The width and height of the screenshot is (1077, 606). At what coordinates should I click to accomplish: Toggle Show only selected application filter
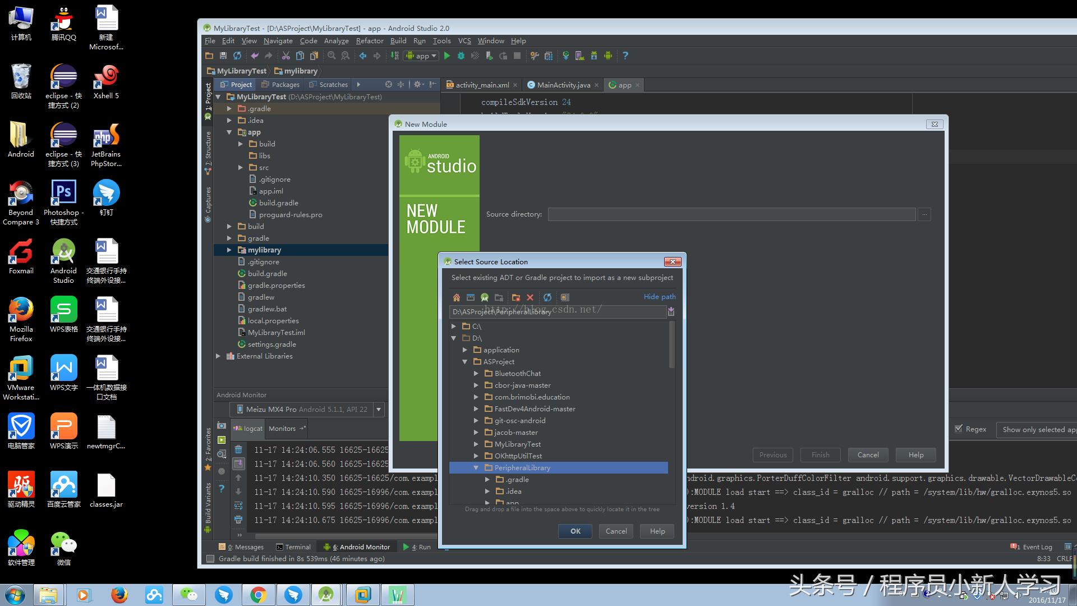pos(1037,429)
